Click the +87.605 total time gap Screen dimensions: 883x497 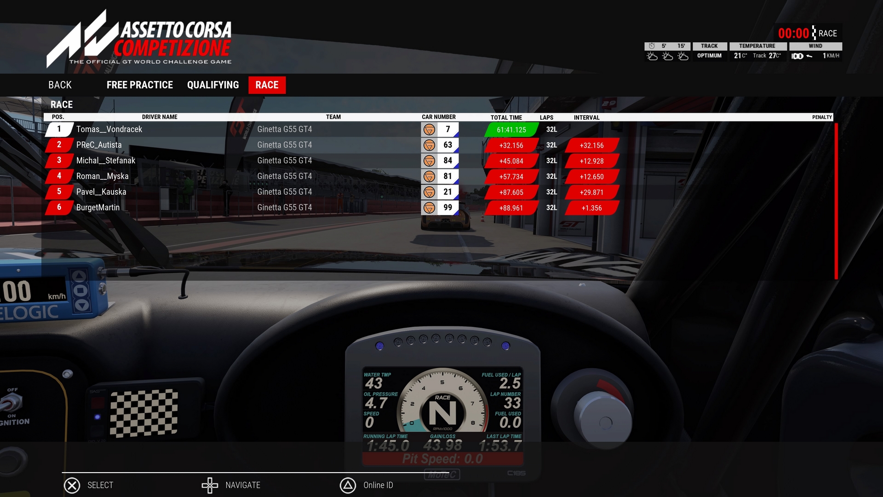511,193
